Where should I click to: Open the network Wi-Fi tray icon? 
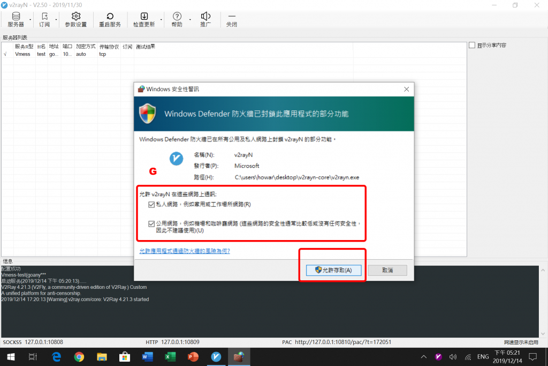pos(468,357)
